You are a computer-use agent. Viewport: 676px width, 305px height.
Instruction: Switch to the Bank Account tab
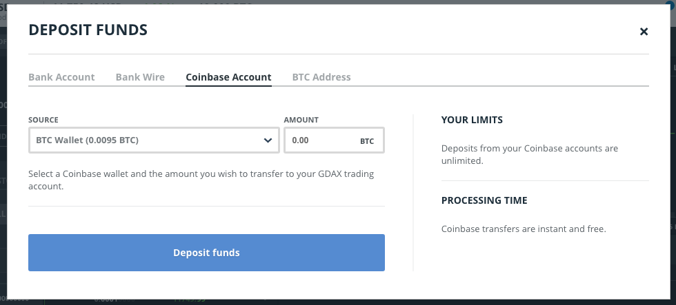[61, 77]
